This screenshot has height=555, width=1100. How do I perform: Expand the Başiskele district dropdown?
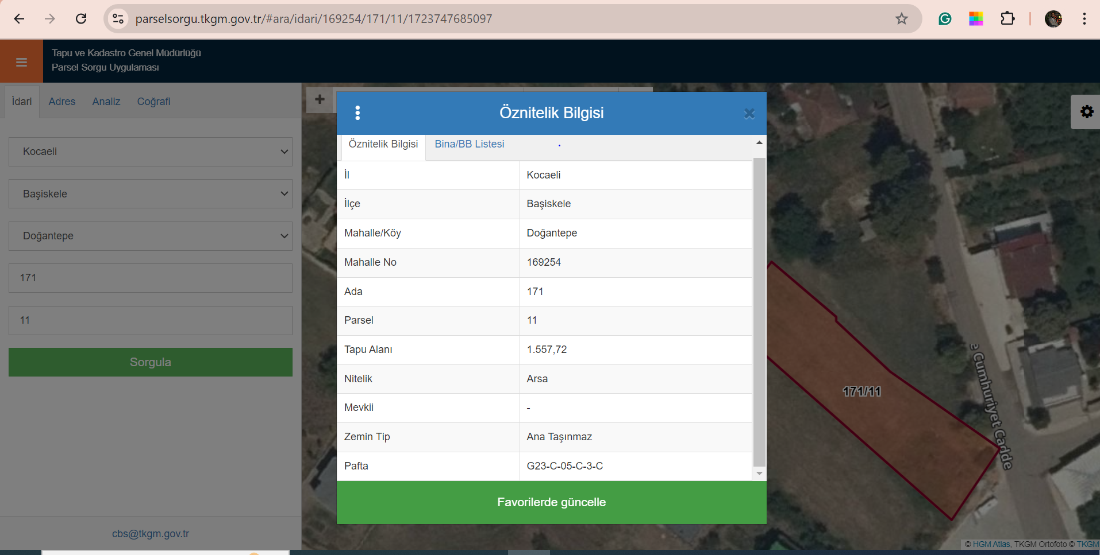[151, 194]
